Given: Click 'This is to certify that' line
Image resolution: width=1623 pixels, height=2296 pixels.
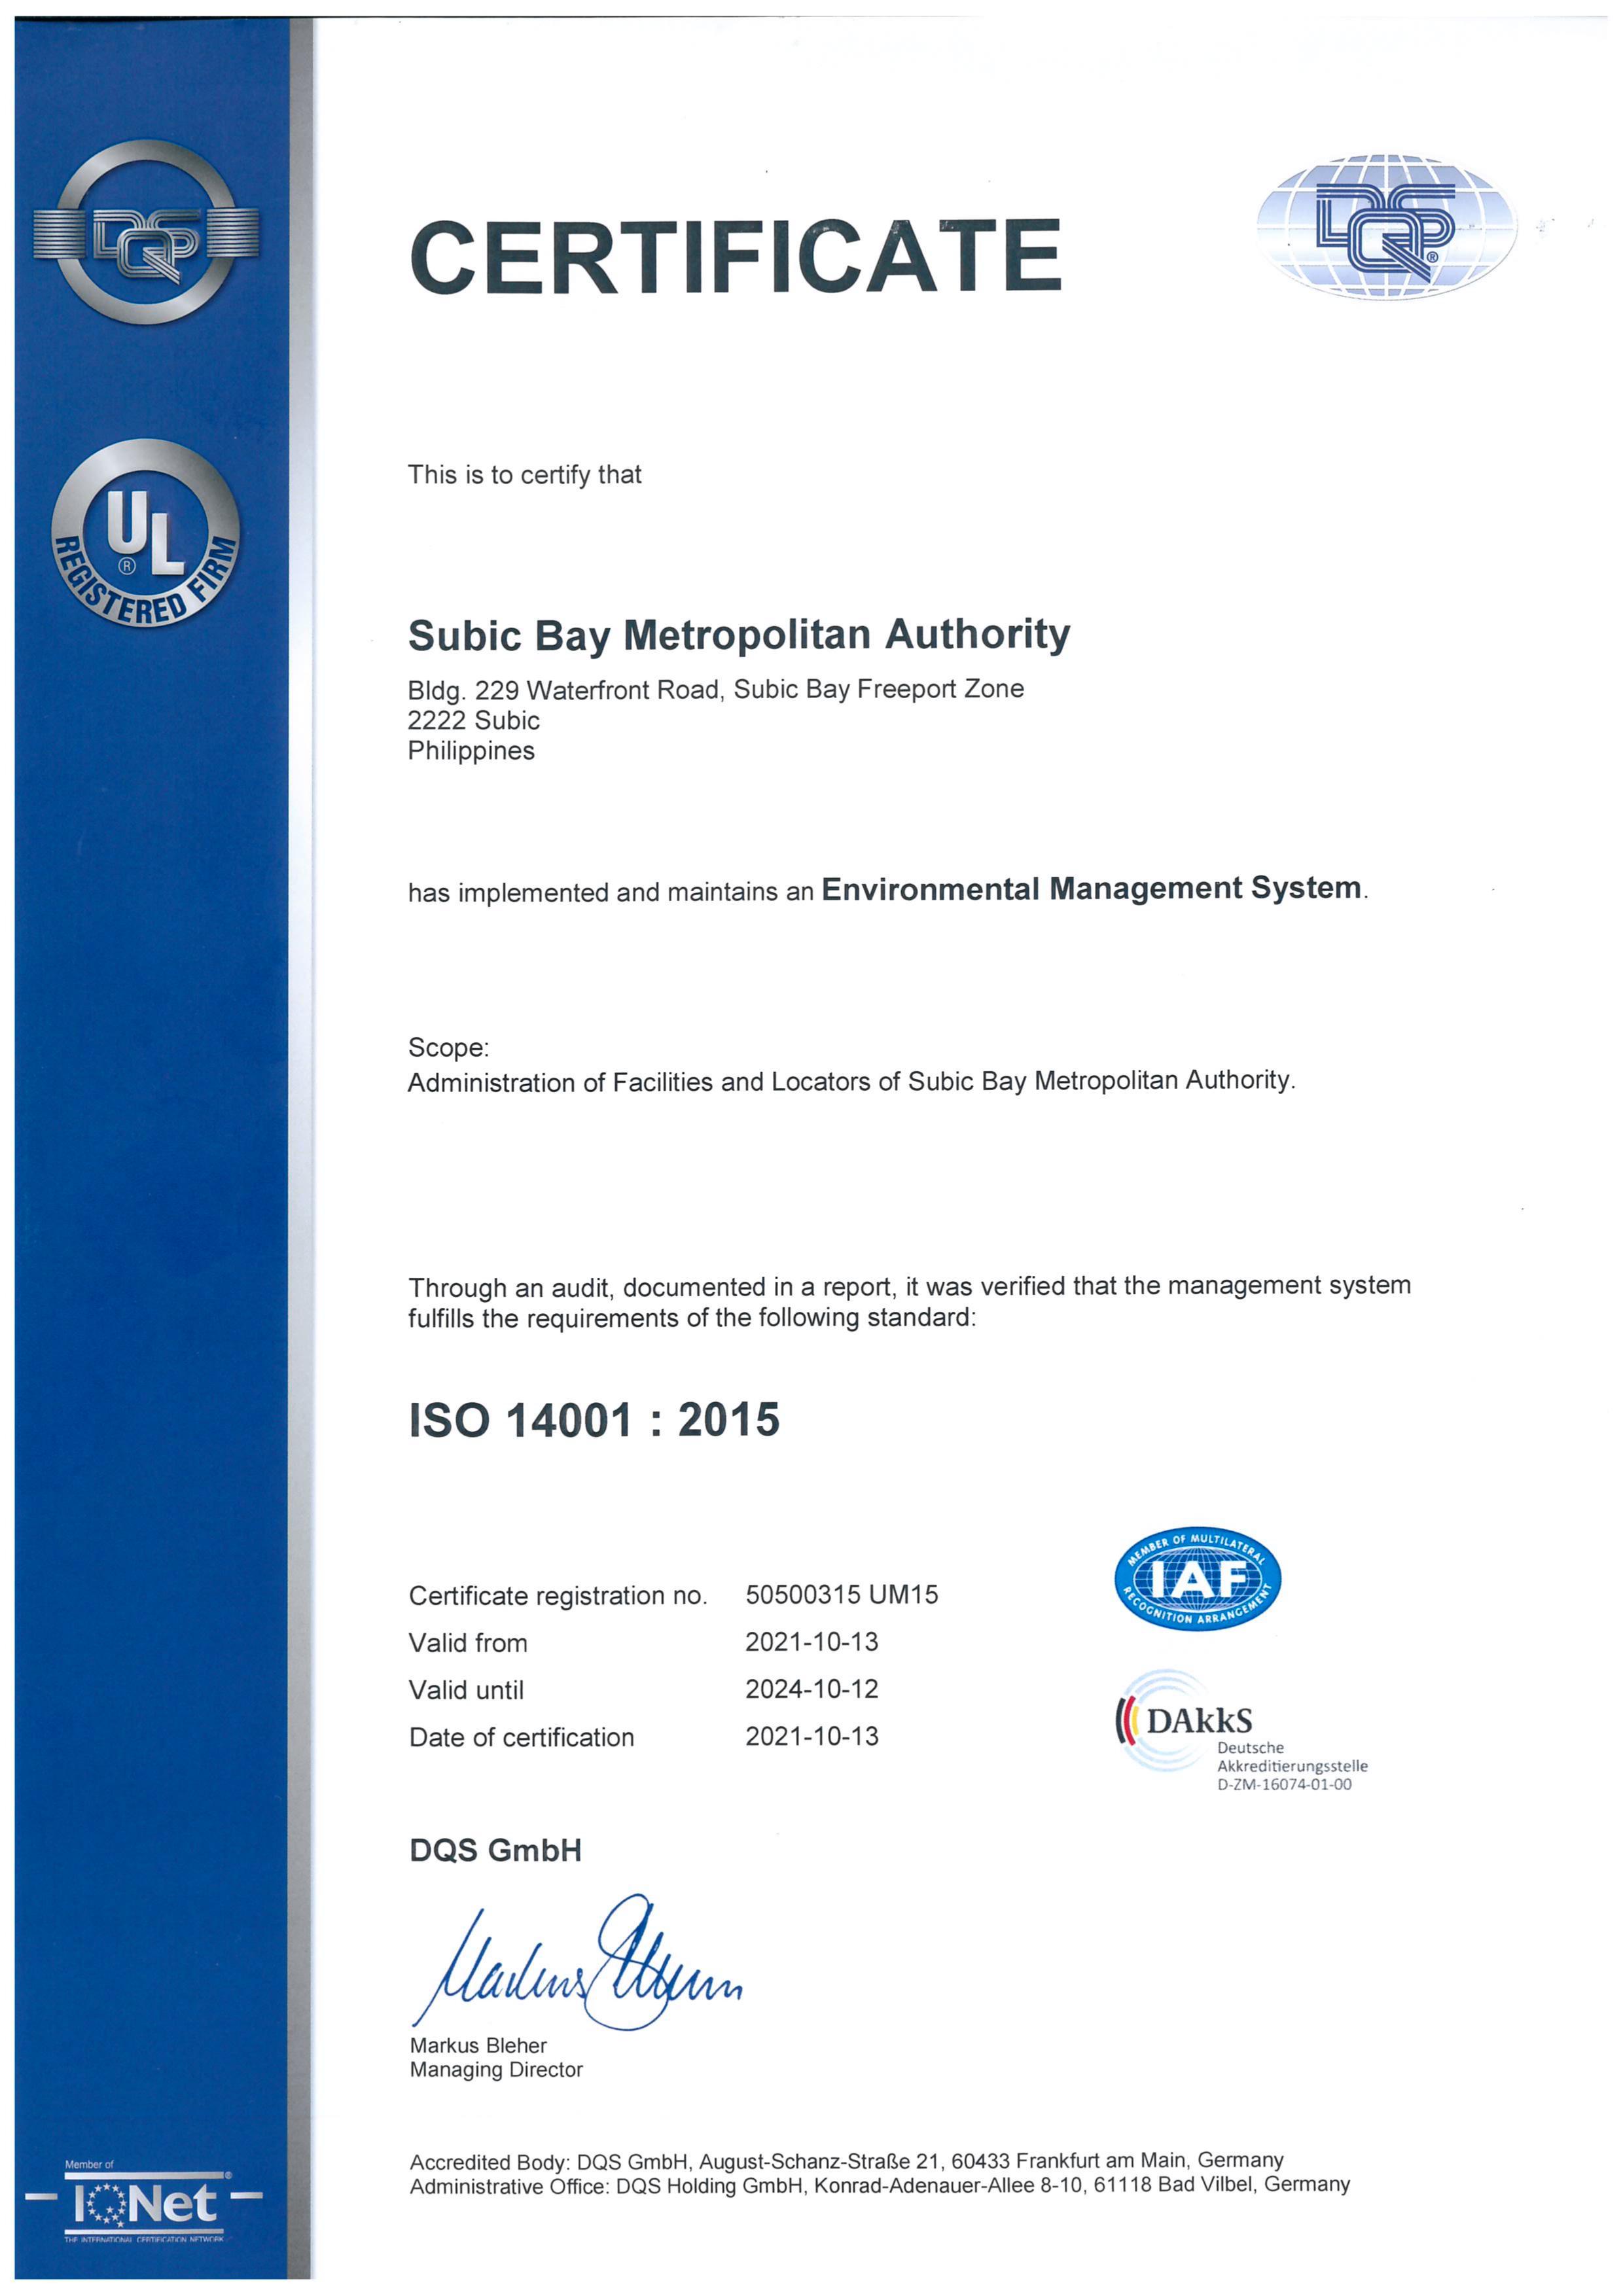Looking at the screenshot, I should point(524,475).
